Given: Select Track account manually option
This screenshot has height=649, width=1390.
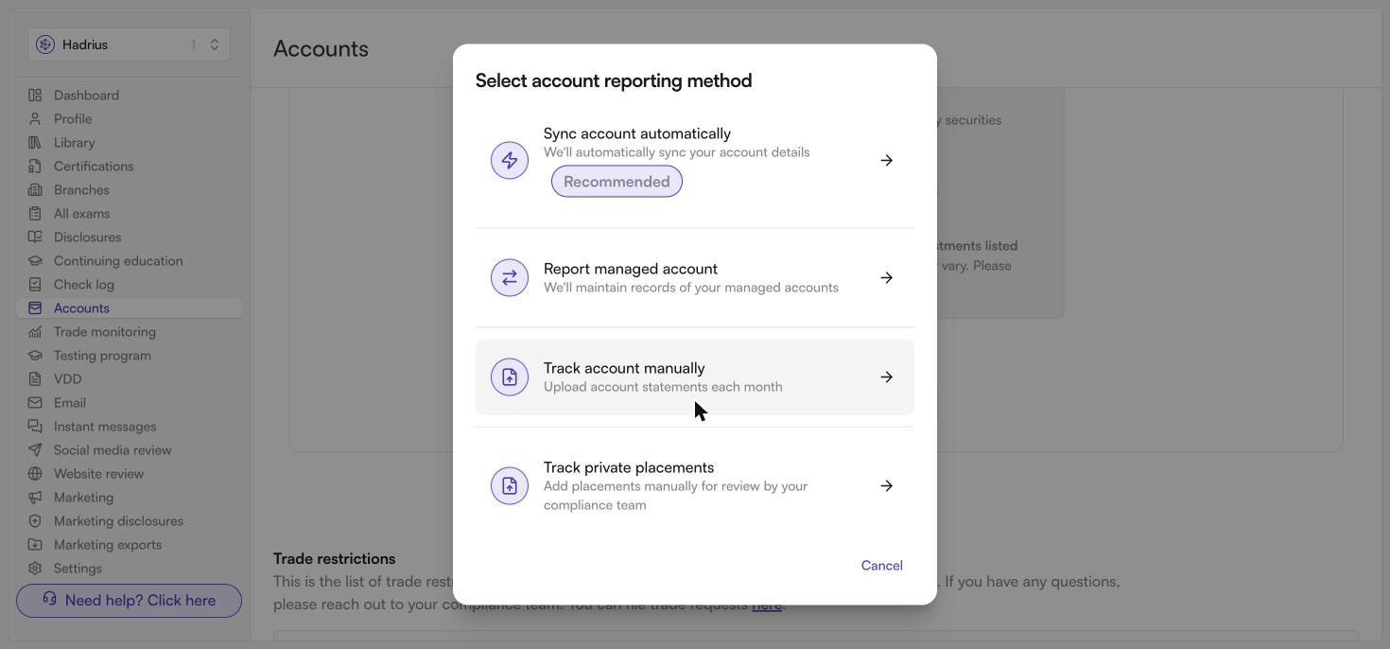Looking at the screenshot, I should coord(694,377).
